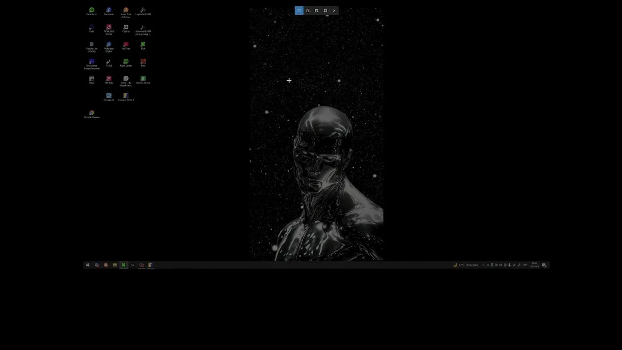Image resolution: width=622 pixels, height=350 pixels.
Task: Select Window snip mode in snipping toolbar
Action: [316, 11]
